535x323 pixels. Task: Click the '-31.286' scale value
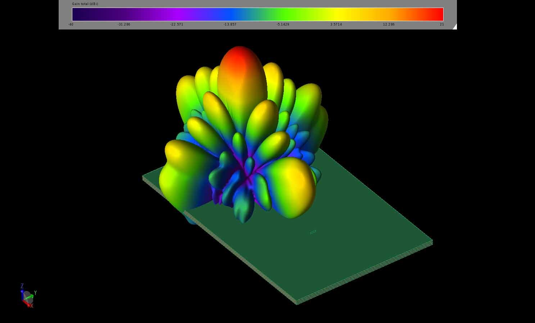coord(124,24)
